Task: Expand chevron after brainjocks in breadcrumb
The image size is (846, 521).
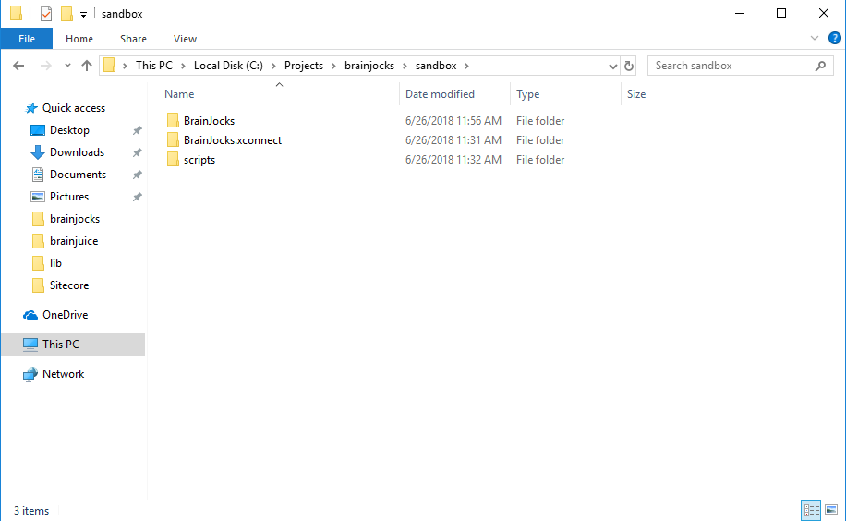Action: [x=405, y=66]
